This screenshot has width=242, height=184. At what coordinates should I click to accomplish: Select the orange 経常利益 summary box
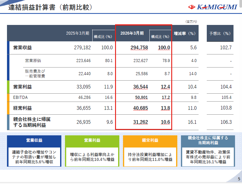point(150,151)
